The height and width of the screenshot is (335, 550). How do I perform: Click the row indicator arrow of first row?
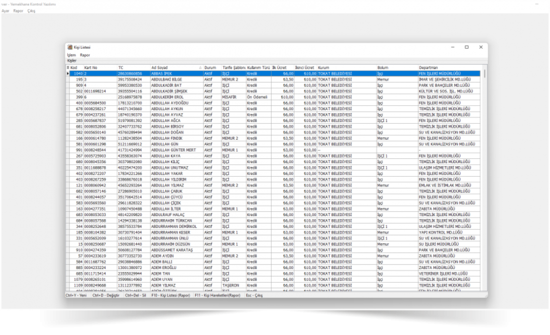pos(68,73)
